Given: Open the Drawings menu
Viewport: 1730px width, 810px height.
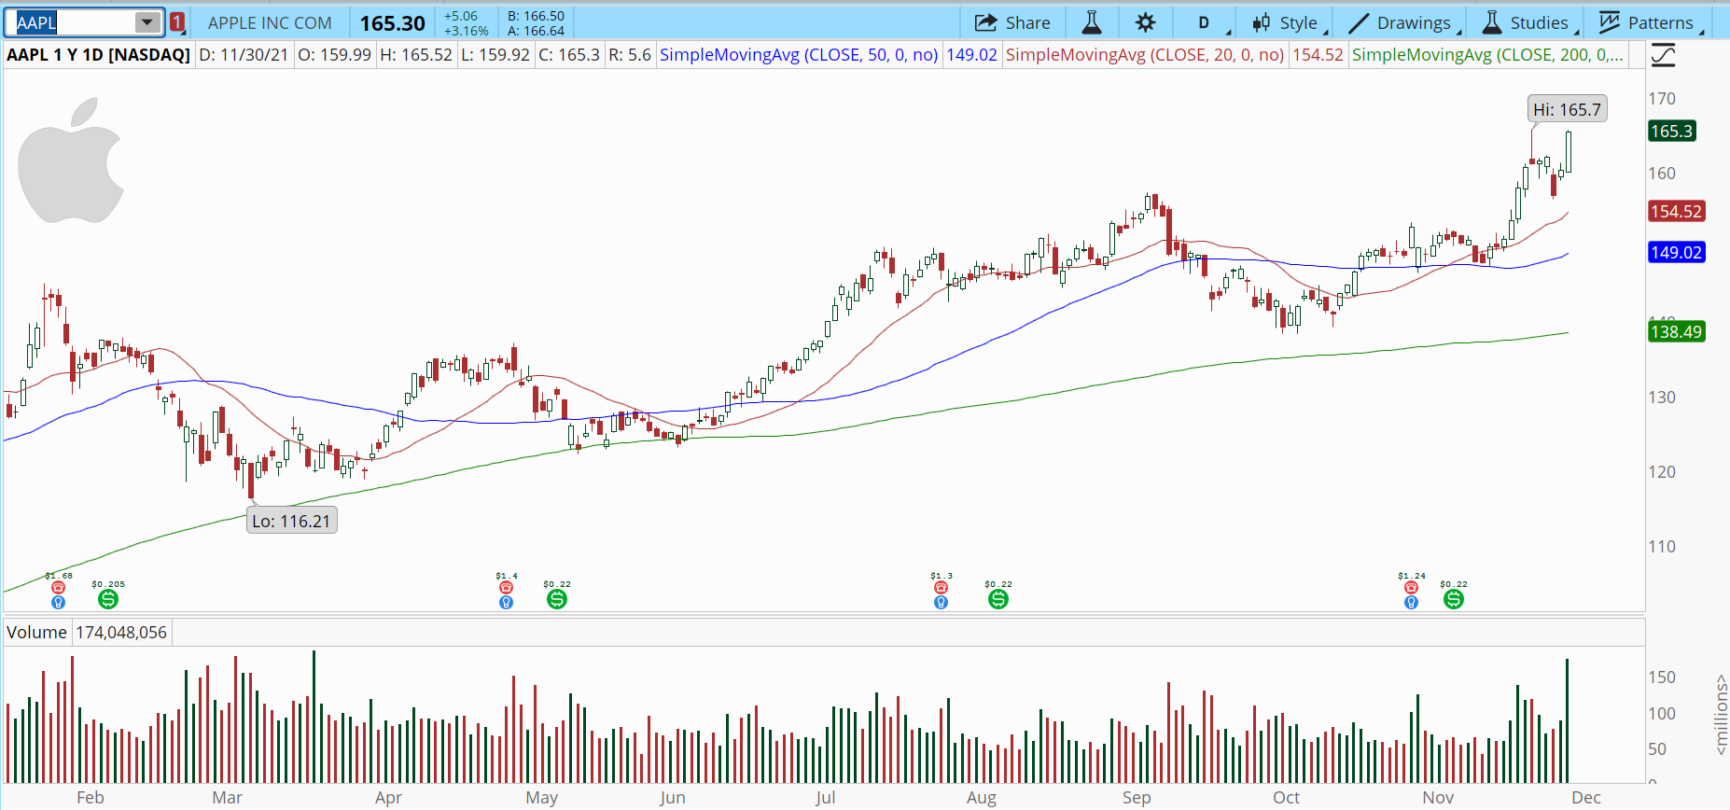Looking at the screenshot, I should pyautogui.click(x=1402, y=22).
